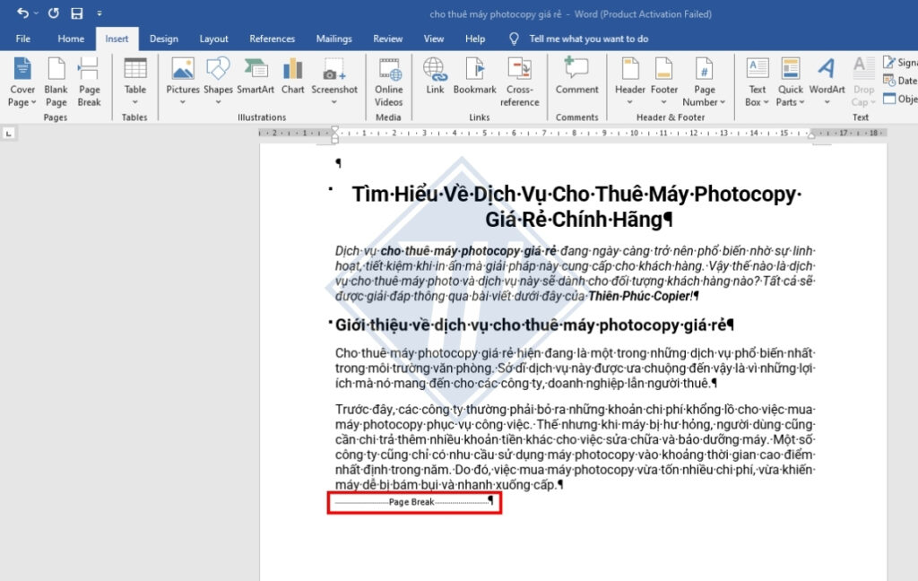The image size is (918, 581).
Task: Open the Drop Cap options
Action: pos(863,82)
